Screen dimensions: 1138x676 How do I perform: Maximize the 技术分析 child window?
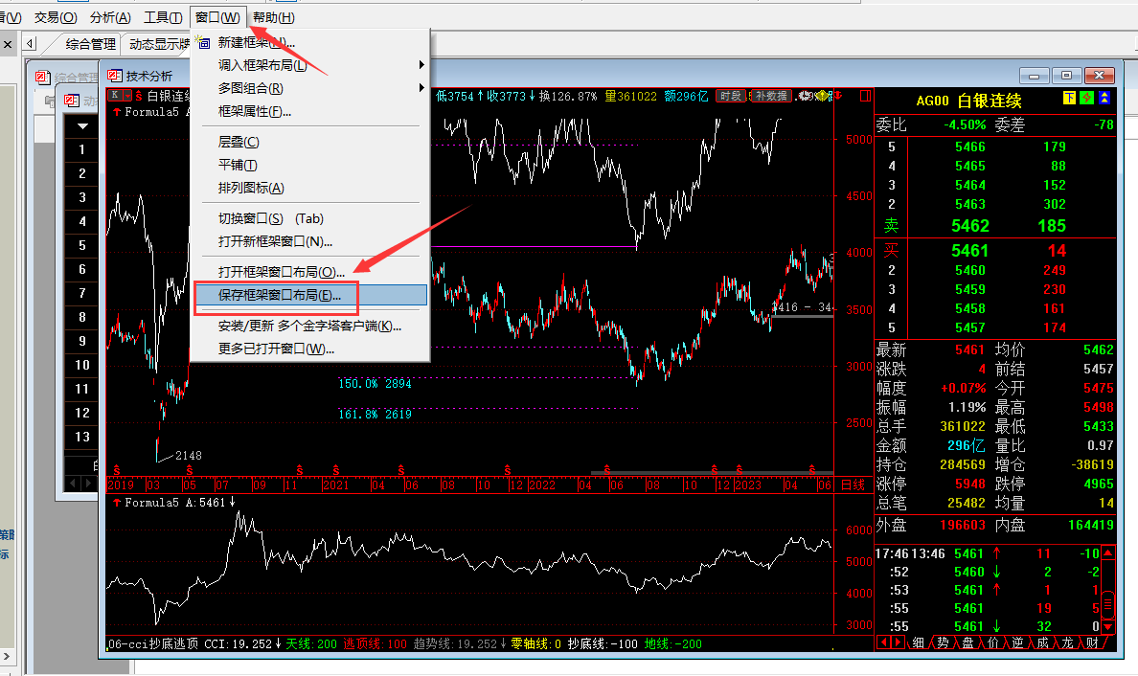click(1066, 76)
